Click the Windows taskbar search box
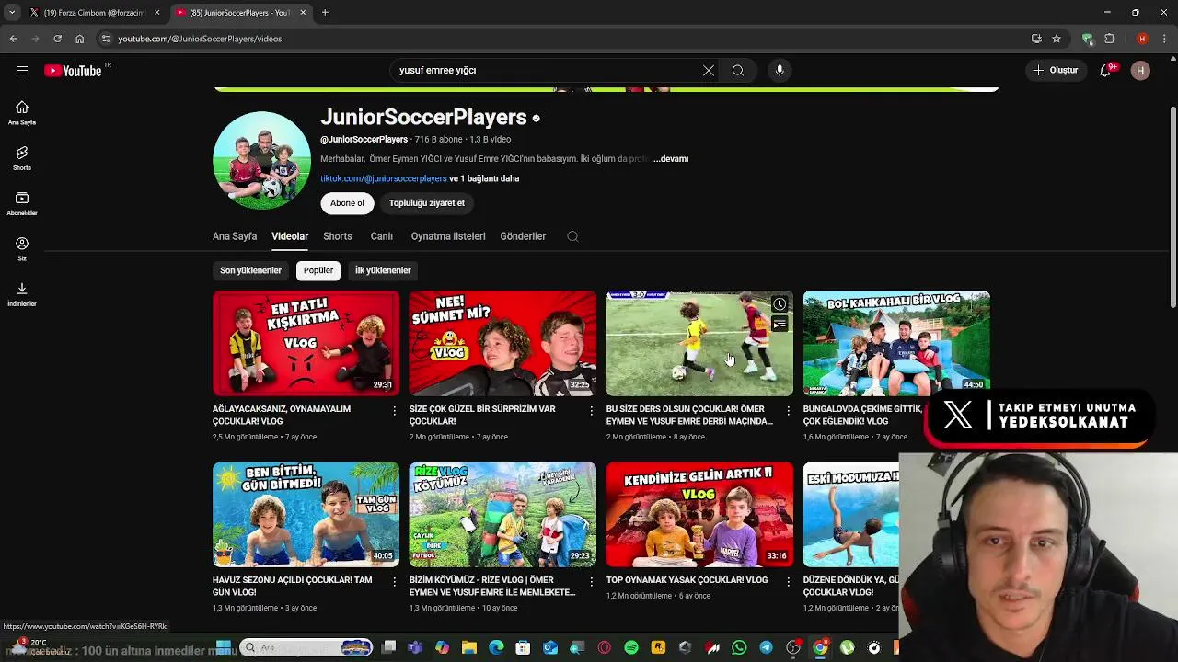The width and height of the screenshot is (1178, 662). [x=306, y=647]
